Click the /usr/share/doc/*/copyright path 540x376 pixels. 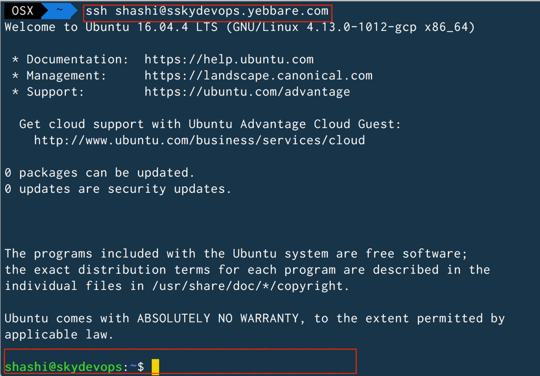(x=250, y=286)
